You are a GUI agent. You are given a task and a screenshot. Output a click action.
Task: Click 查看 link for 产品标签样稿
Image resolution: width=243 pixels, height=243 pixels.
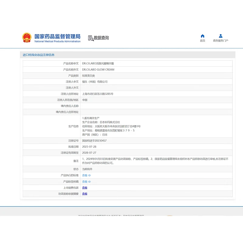[84, 182]
